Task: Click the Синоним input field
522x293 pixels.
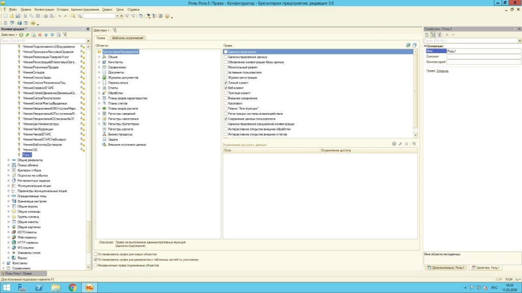Action: [x=483, y=57]
